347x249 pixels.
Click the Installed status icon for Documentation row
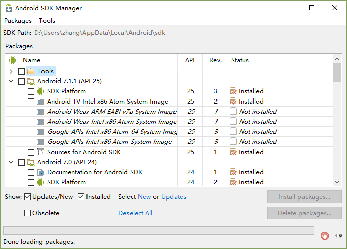click(x=233, y=172)
